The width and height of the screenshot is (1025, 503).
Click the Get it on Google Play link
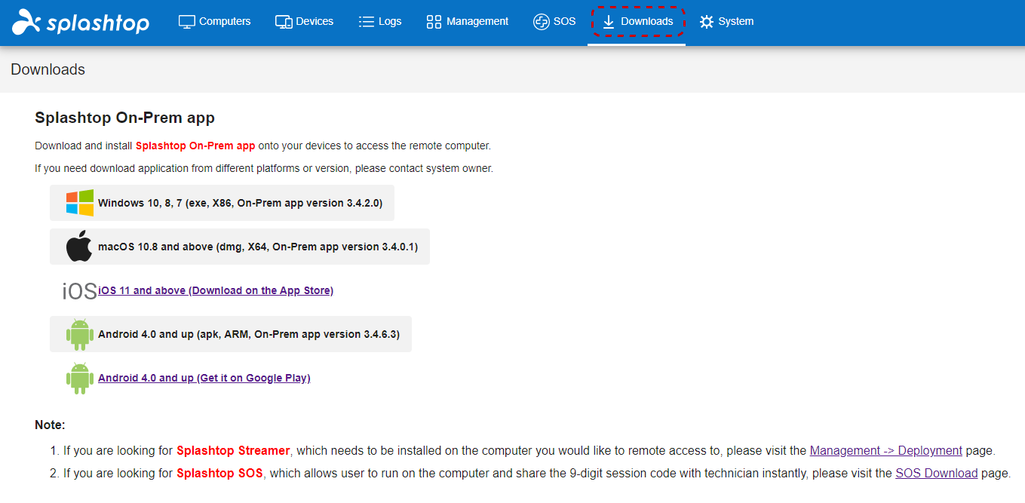click(x=204, y=378)
